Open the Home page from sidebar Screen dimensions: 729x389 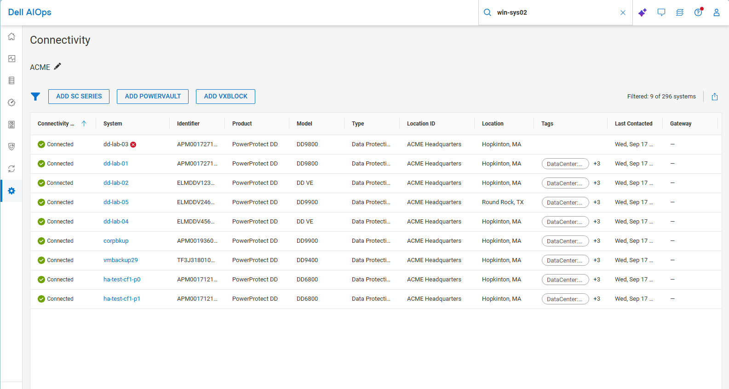11,36
